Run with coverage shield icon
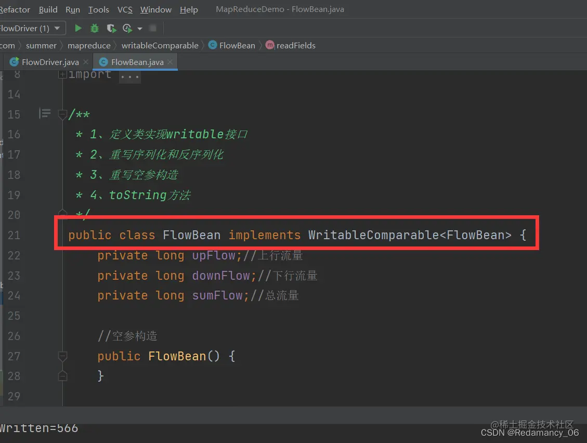This screenshot has width=587, height=443. 111,28
